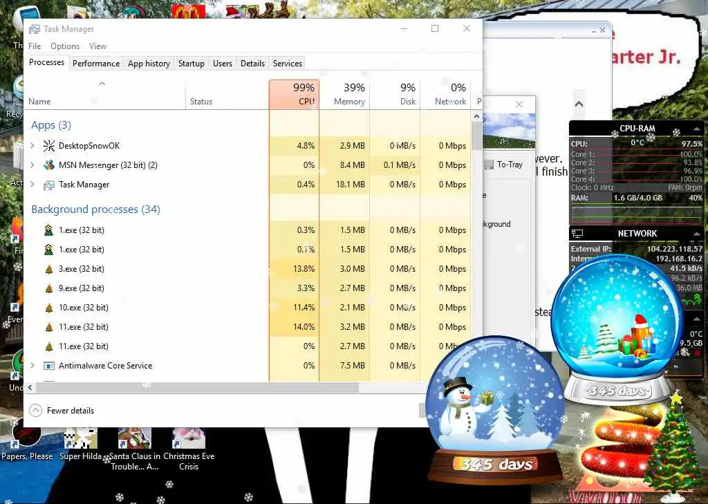Viewport: 708px width, 504px height.
Task: Click the 9.exe process icon
Action: click(49, 288)
